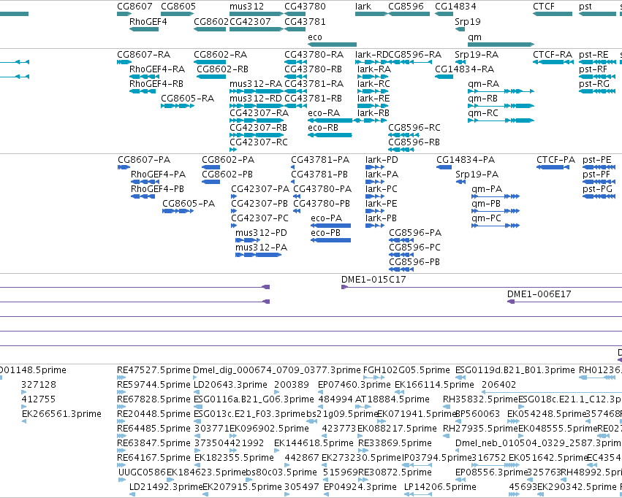Select protein CTCF-PA
Image resolution: width=622 pixels, height=498 pixels.
click(x=555, y=160)
